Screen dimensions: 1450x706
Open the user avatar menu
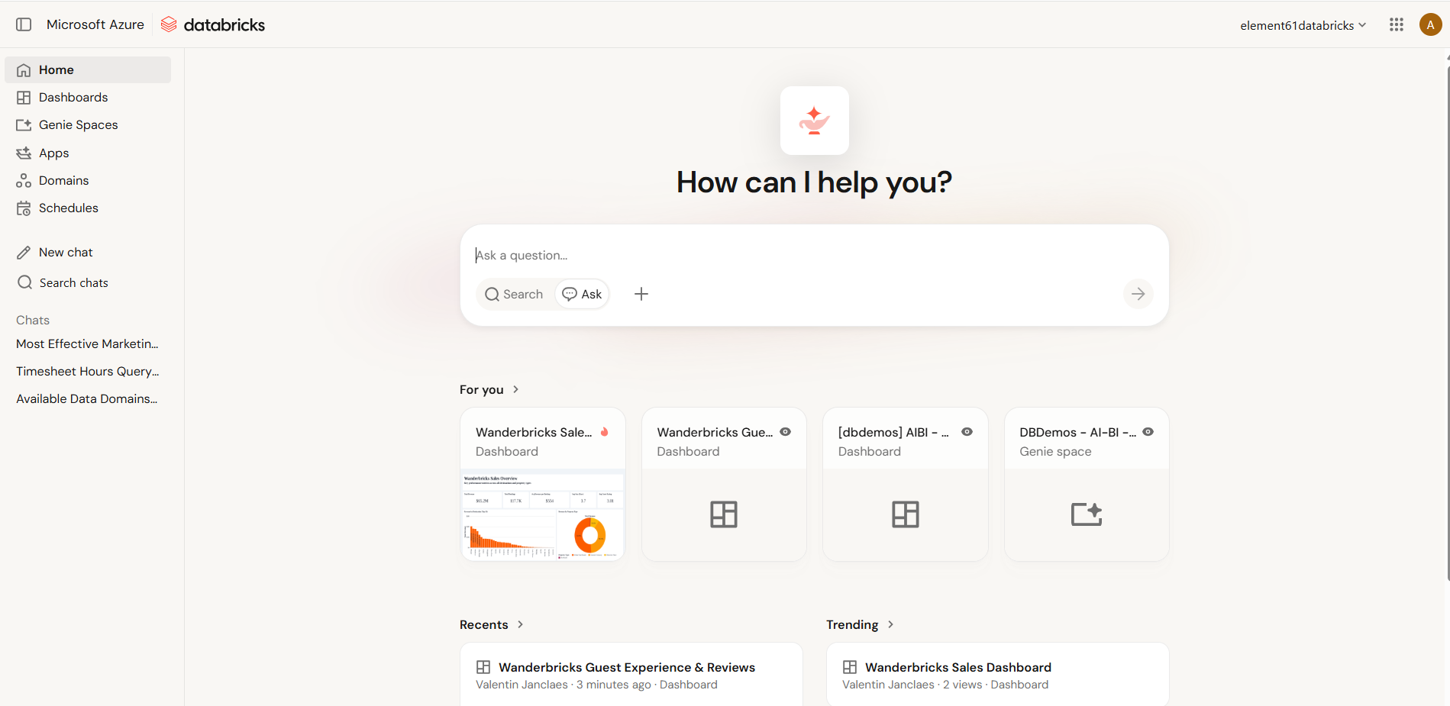tap(1430, 24)
